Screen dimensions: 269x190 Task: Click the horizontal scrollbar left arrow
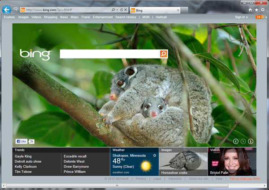pos(4,186)
